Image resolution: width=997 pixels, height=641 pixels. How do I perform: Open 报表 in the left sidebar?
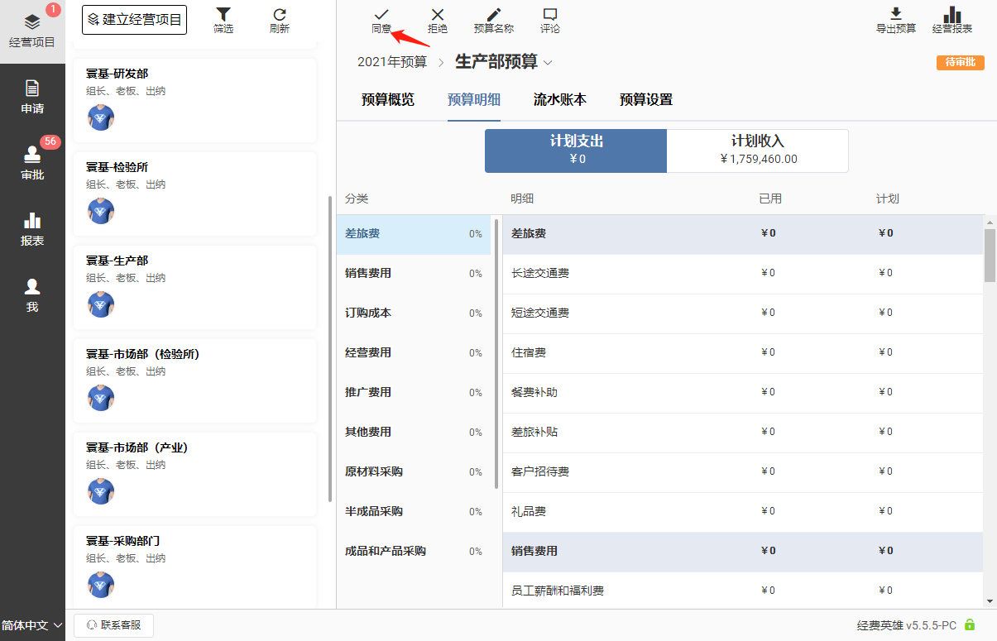(32, 229)
